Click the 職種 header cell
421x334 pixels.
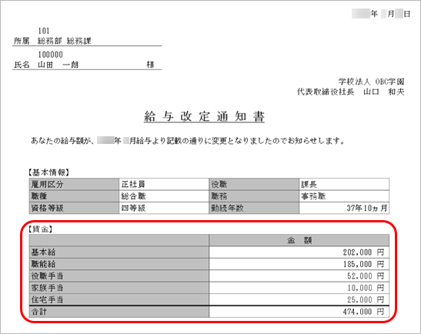point(74,196)
